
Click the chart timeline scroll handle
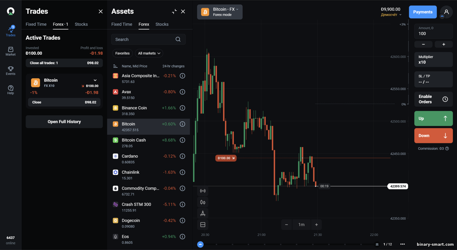point(200,244)
